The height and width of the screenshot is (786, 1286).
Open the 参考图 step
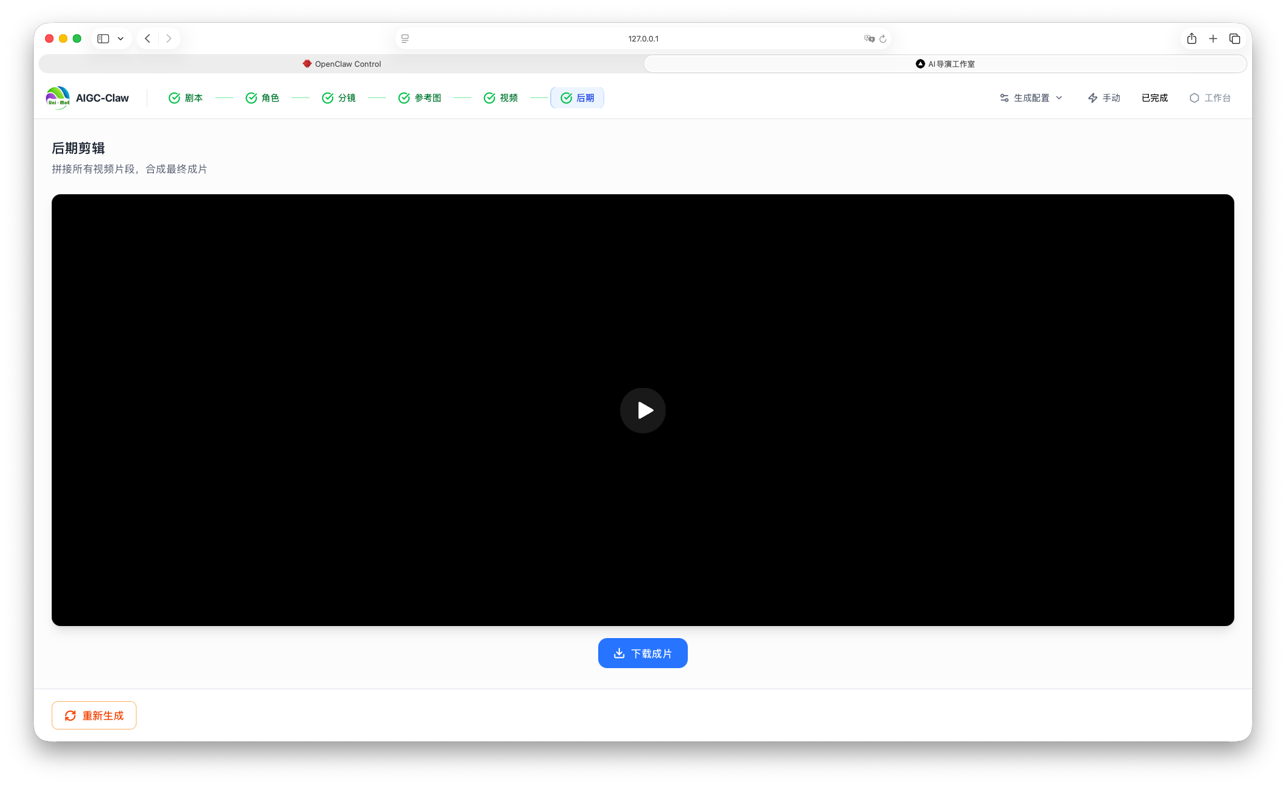point(420,98)
